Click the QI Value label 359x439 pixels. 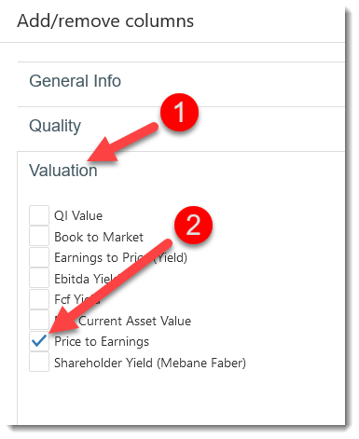coord(78,215)
